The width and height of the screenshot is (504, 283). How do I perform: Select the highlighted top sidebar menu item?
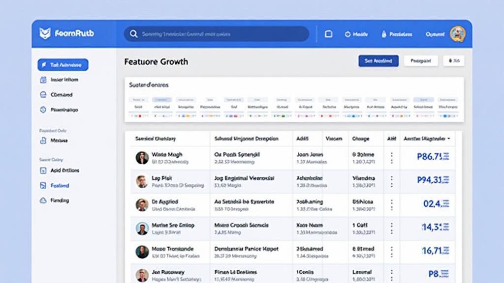pyautogui.click(x=63, y=65)
